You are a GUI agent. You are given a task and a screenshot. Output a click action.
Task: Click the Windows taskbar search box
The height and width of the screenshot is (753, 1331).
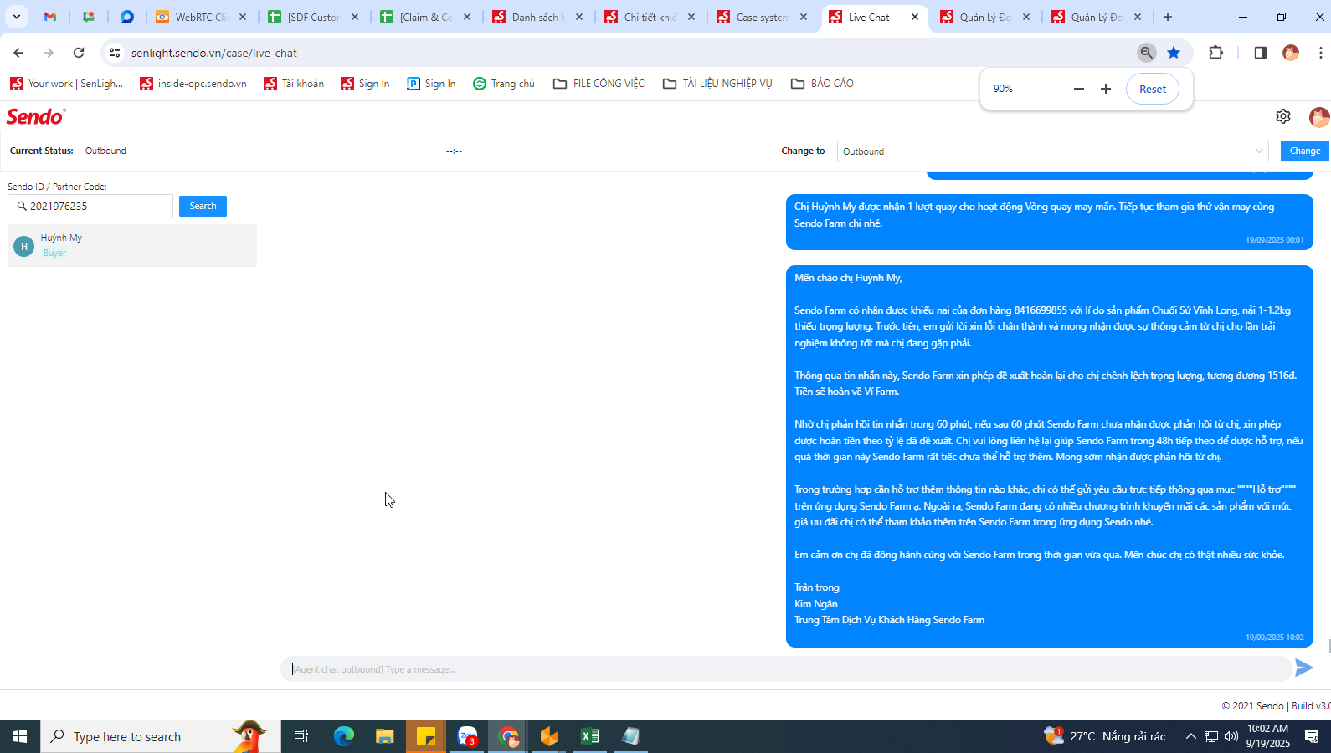click(161, 736)
